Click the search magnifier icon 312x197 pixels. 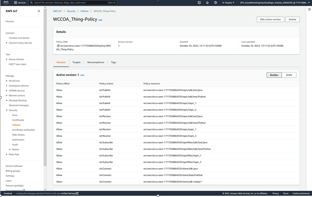click(31, 3)
